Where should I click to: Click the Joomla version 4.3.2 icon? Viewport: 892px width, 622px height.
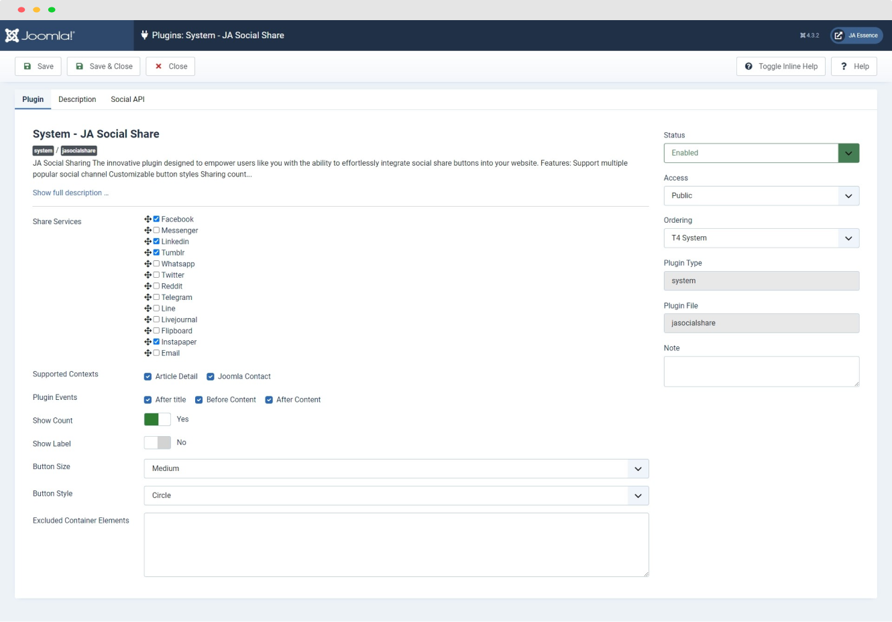[x=803, y=36]
